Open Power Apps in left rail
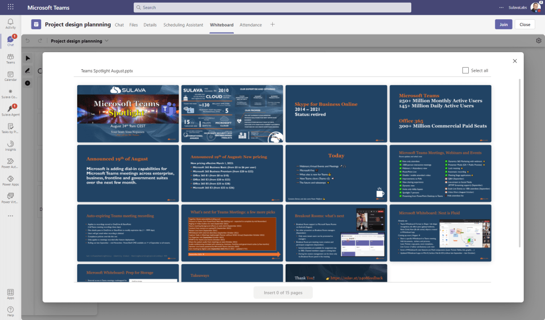Screen dimensions: 545x320 10,180
